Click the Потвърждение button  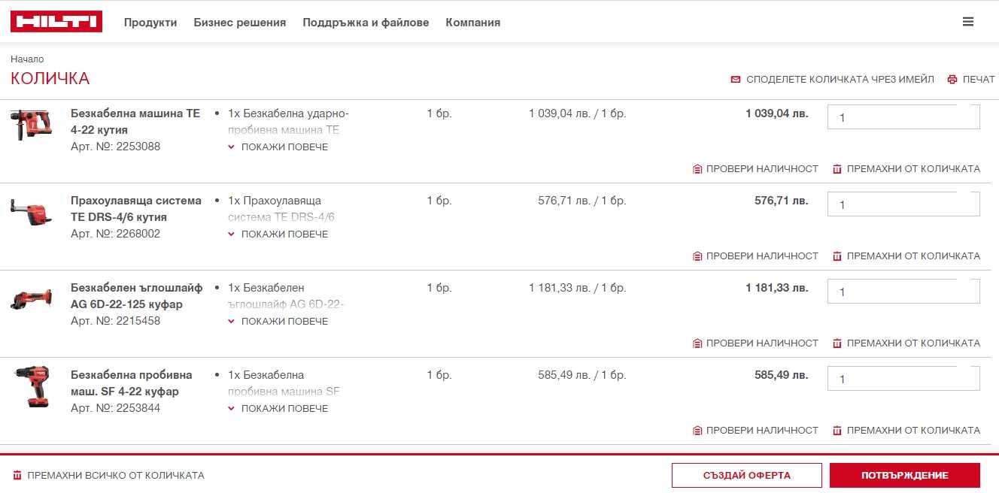pos(905,476)
